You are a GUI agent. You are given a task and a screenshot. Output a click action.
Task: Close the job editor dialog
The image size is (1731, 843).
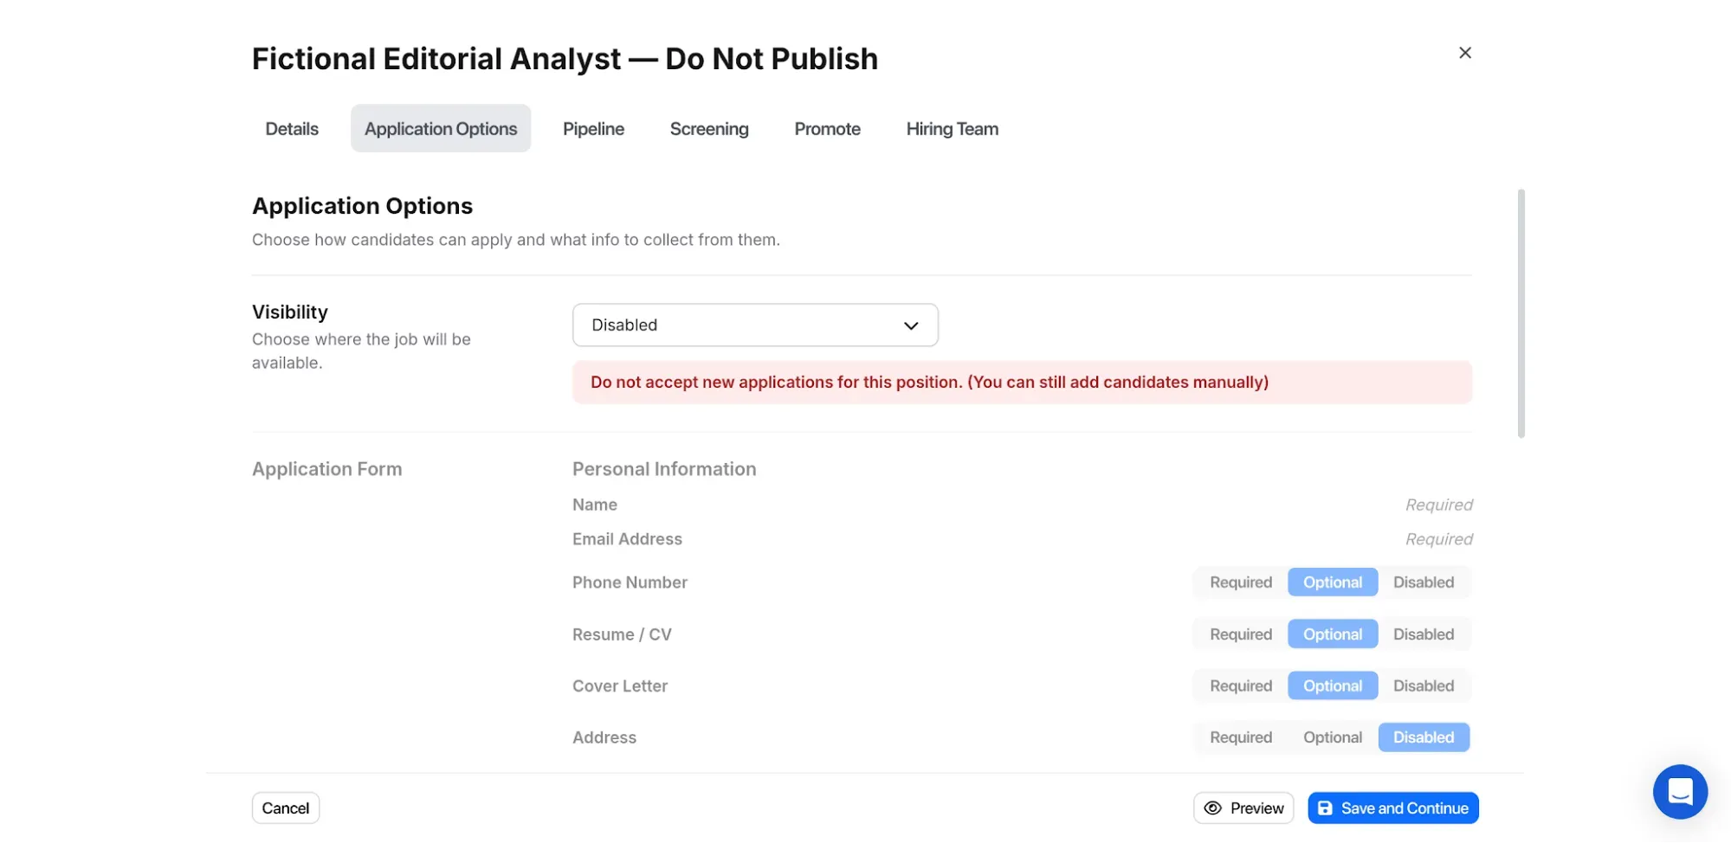pos(1464,53)
